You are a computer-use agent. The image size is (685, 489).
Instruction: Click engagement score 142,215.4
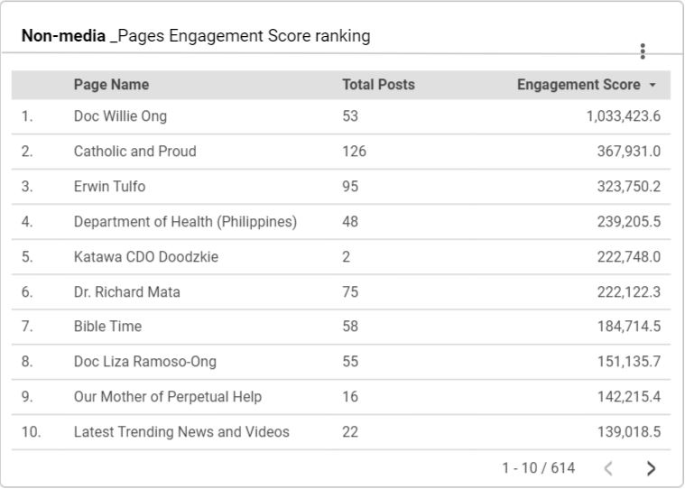(x=629, y=397)
